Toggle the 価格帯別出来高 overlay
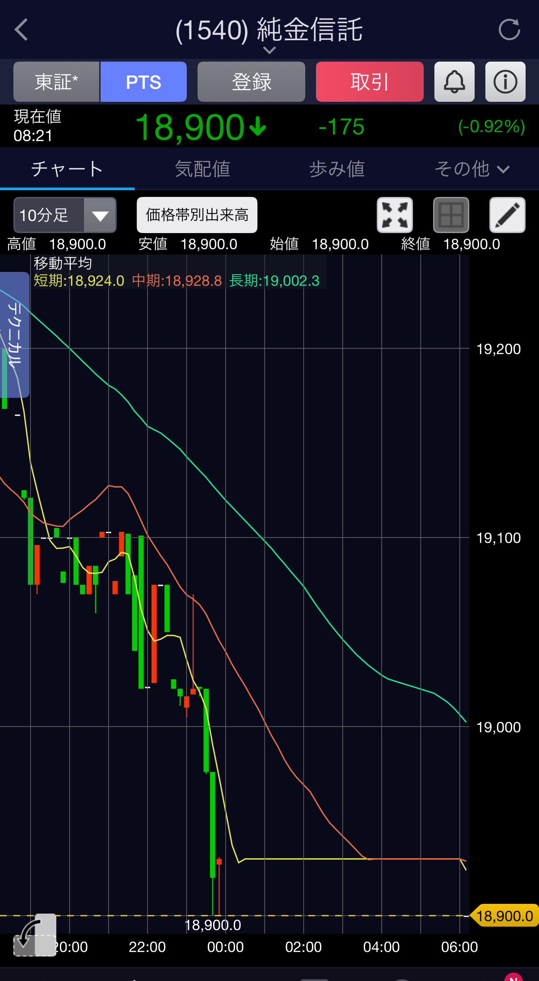 [x=197, y=215]
